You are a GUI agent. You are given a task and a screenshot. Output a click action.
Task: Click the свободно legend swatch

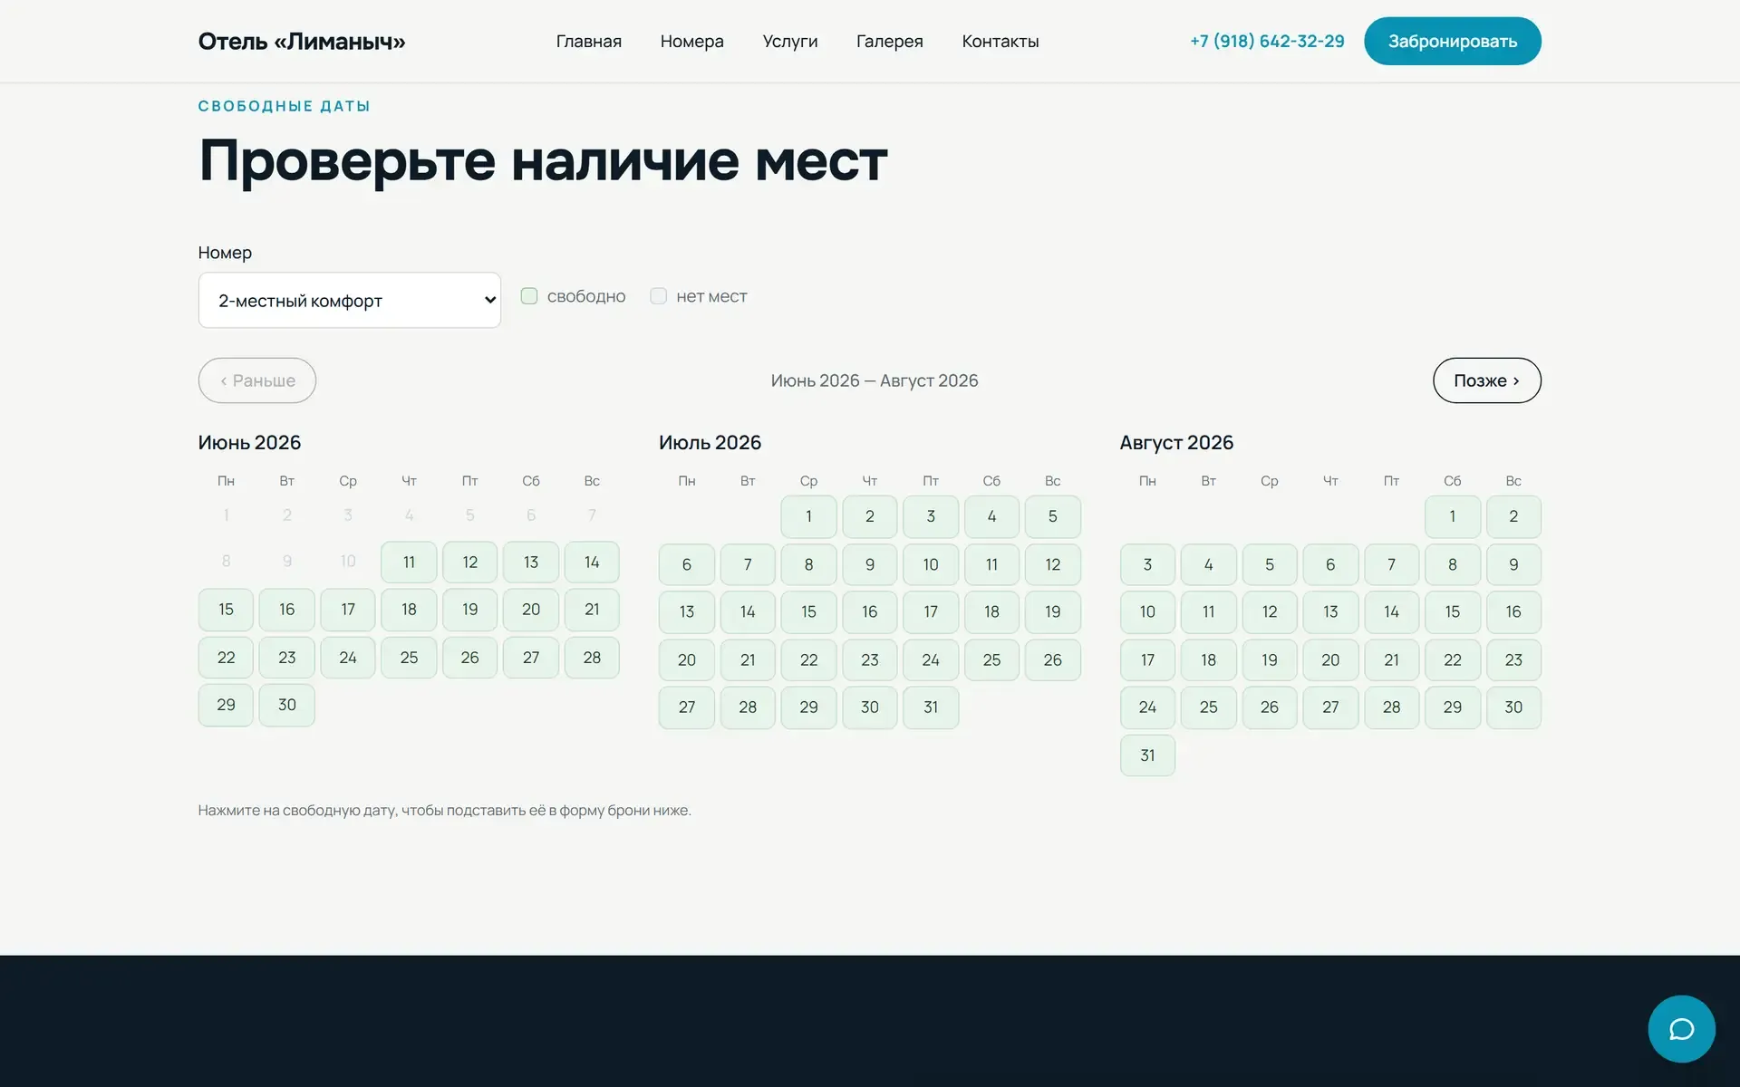529,296
